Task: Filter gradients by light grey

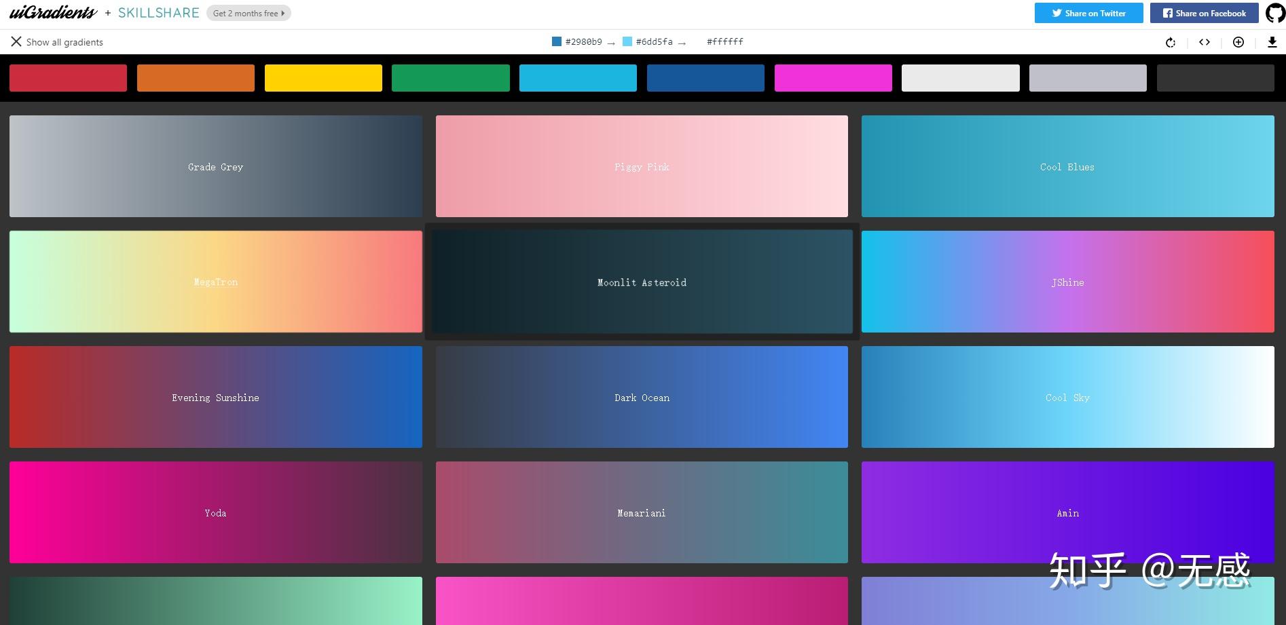Action: [x=1088, y=78]
